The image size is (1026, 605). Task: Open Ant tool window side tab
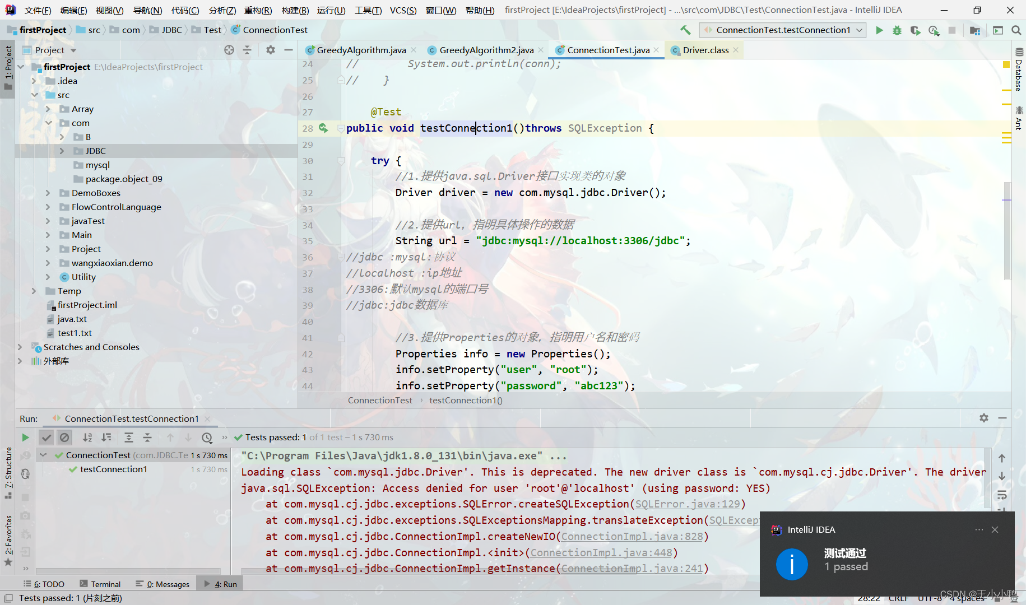[x=1019, y=118]
